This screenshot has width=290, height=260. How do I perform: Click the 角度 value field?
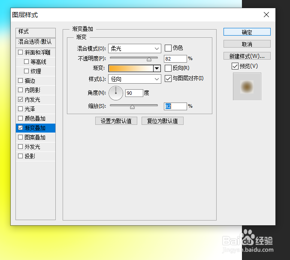tap(134, 93)
